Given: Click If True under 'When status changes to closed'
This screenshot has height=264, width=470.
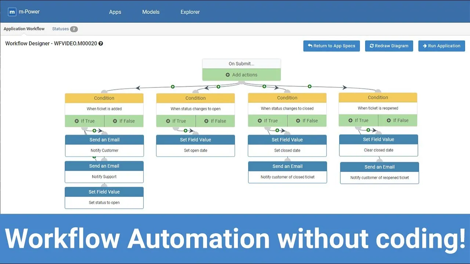Looking at the screenshot, I should pyautogui.click(x=268, y=121).
